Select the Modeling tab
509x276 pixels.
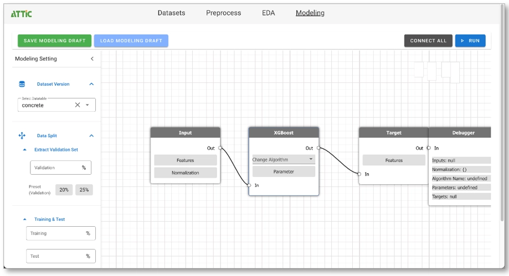point(310,13)
